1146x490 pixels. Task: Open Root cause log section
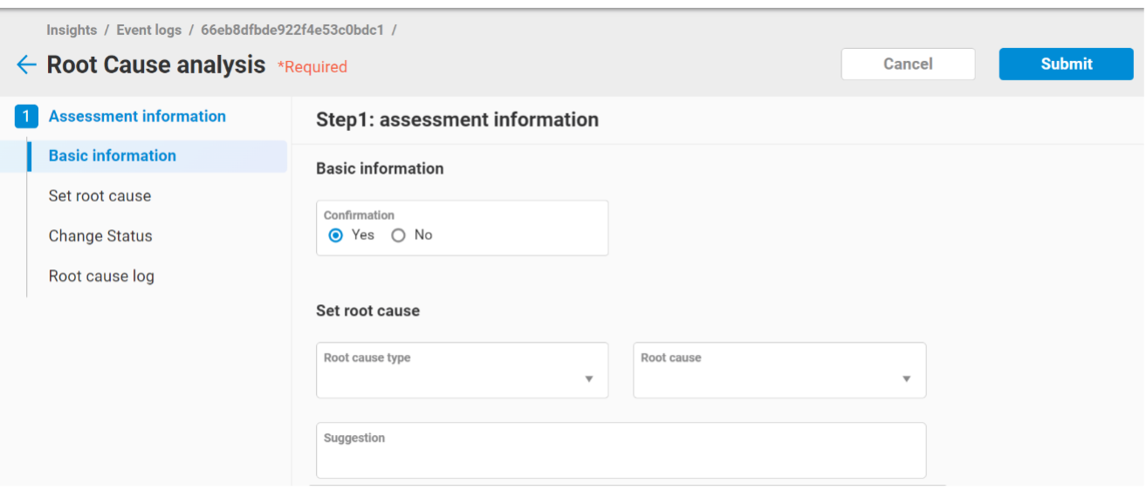[x=101, y=276]
